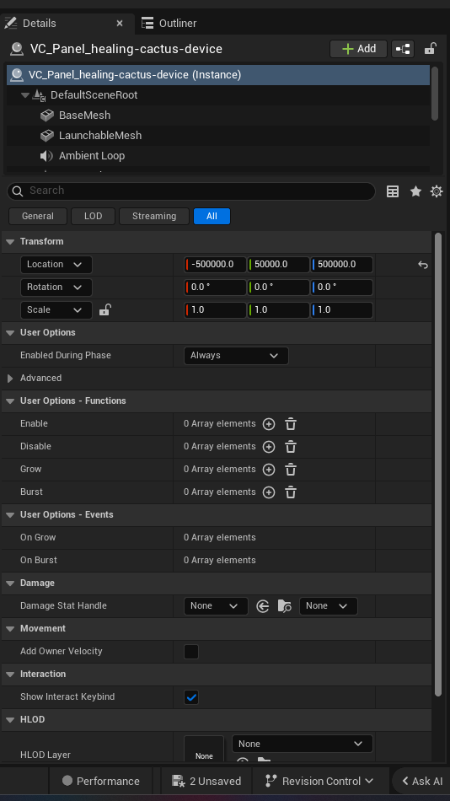
Task: Empty the Grow array trash icon
Action: (291, 470)
